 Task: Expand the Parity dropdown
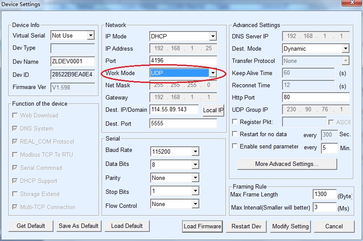coord(195,178)
